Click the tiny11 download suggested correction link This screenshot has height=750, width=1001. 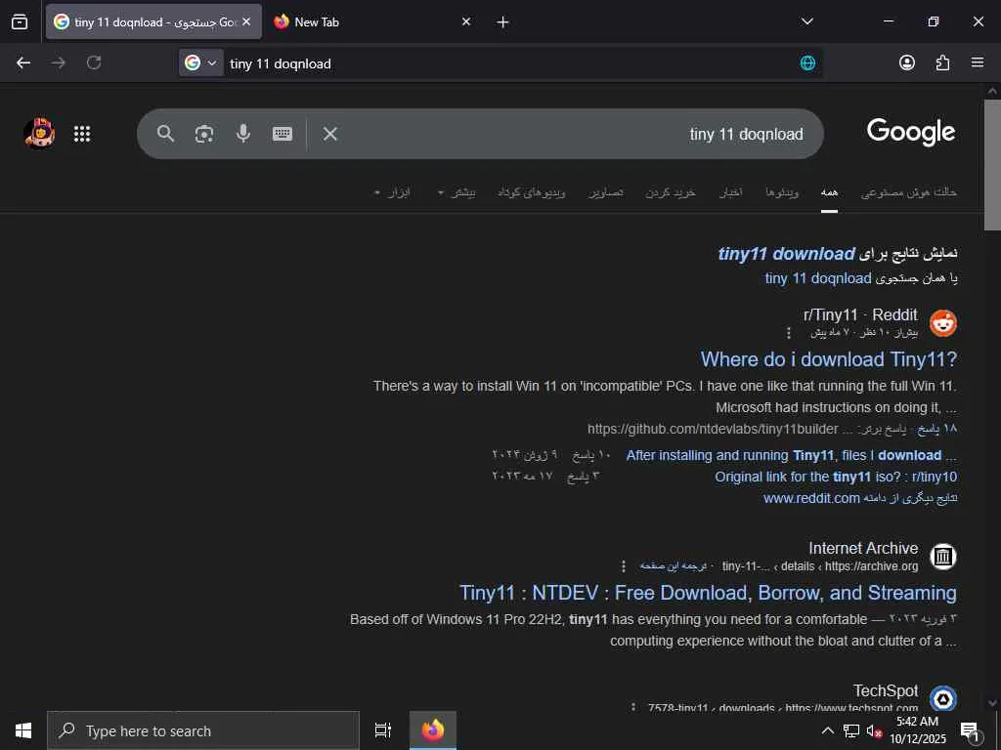point(787,253)
